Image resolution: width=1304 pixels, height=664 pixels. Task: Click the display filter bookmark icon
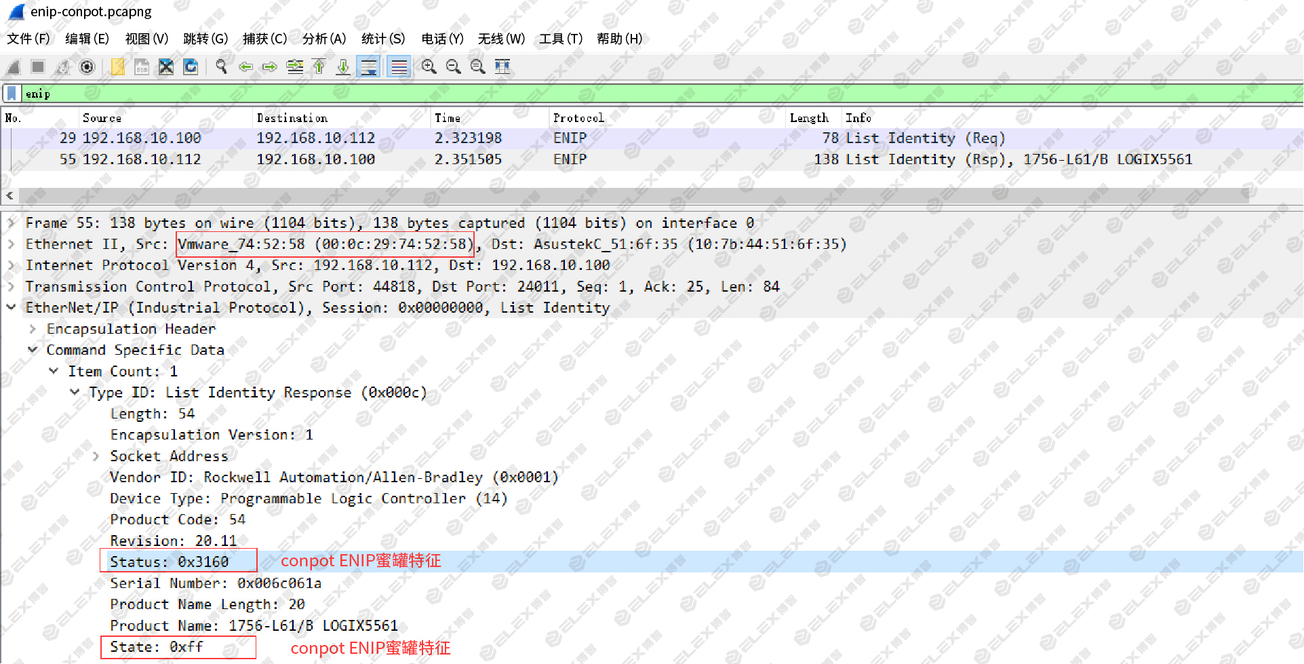click(x=12, y=94)
